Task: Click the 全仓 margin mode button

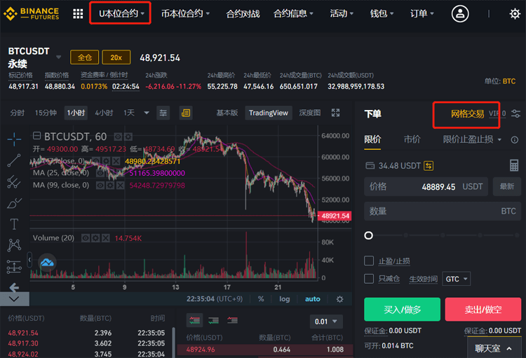Action: (85, 57)
